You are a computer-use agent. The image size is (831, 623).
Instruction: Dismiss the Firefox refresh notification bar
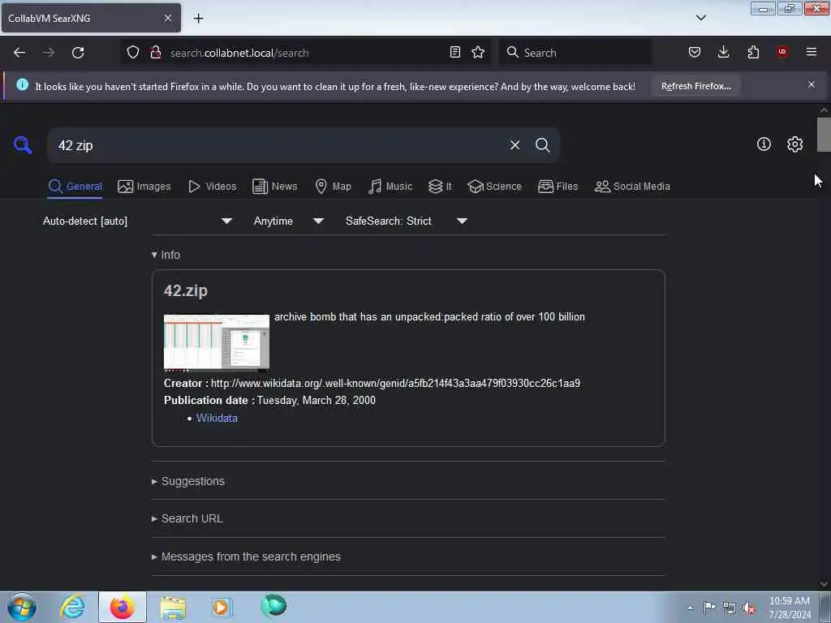click(812, 84)
